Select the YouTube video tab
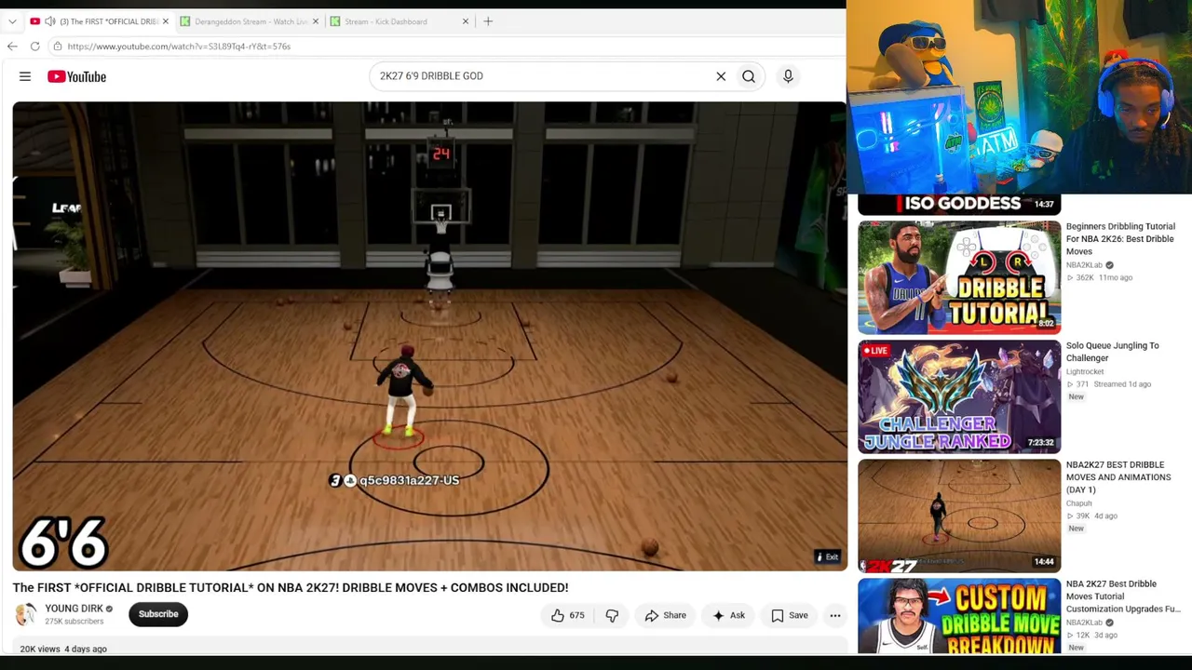This screenshot has height=670, width=1192. pyautogui.click(x=100, y=21)
